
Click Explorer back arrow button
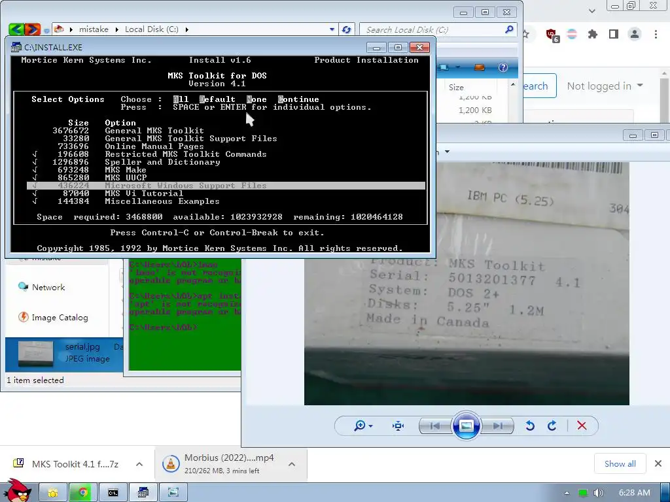coord(16,29)
